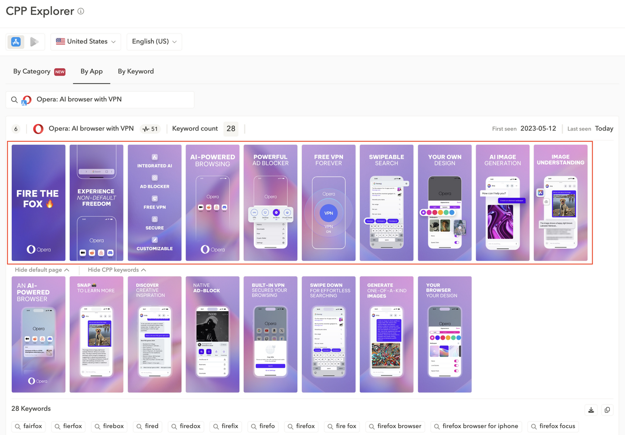Image resolution: width=625 pixels, height=435 pixels.
Task: Open the Swipeable Search screenshot
Action: [387, 203]
